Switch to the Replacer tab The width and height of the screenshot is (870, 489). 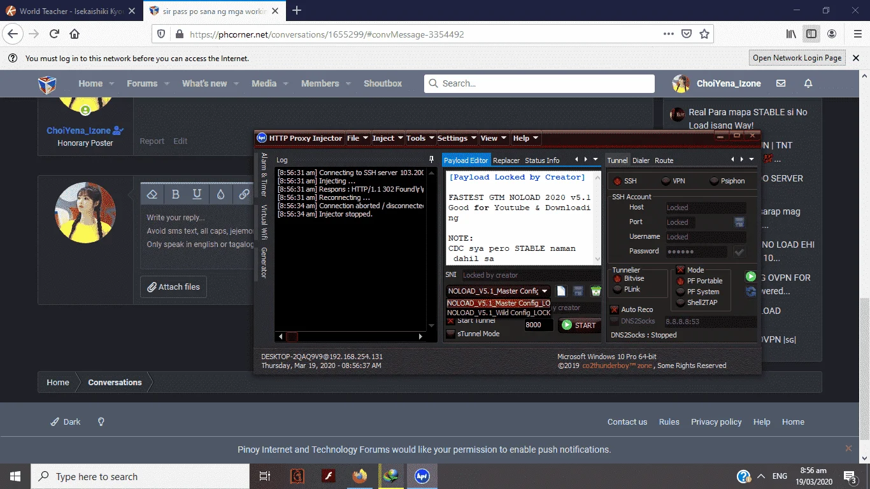point(506,160)
